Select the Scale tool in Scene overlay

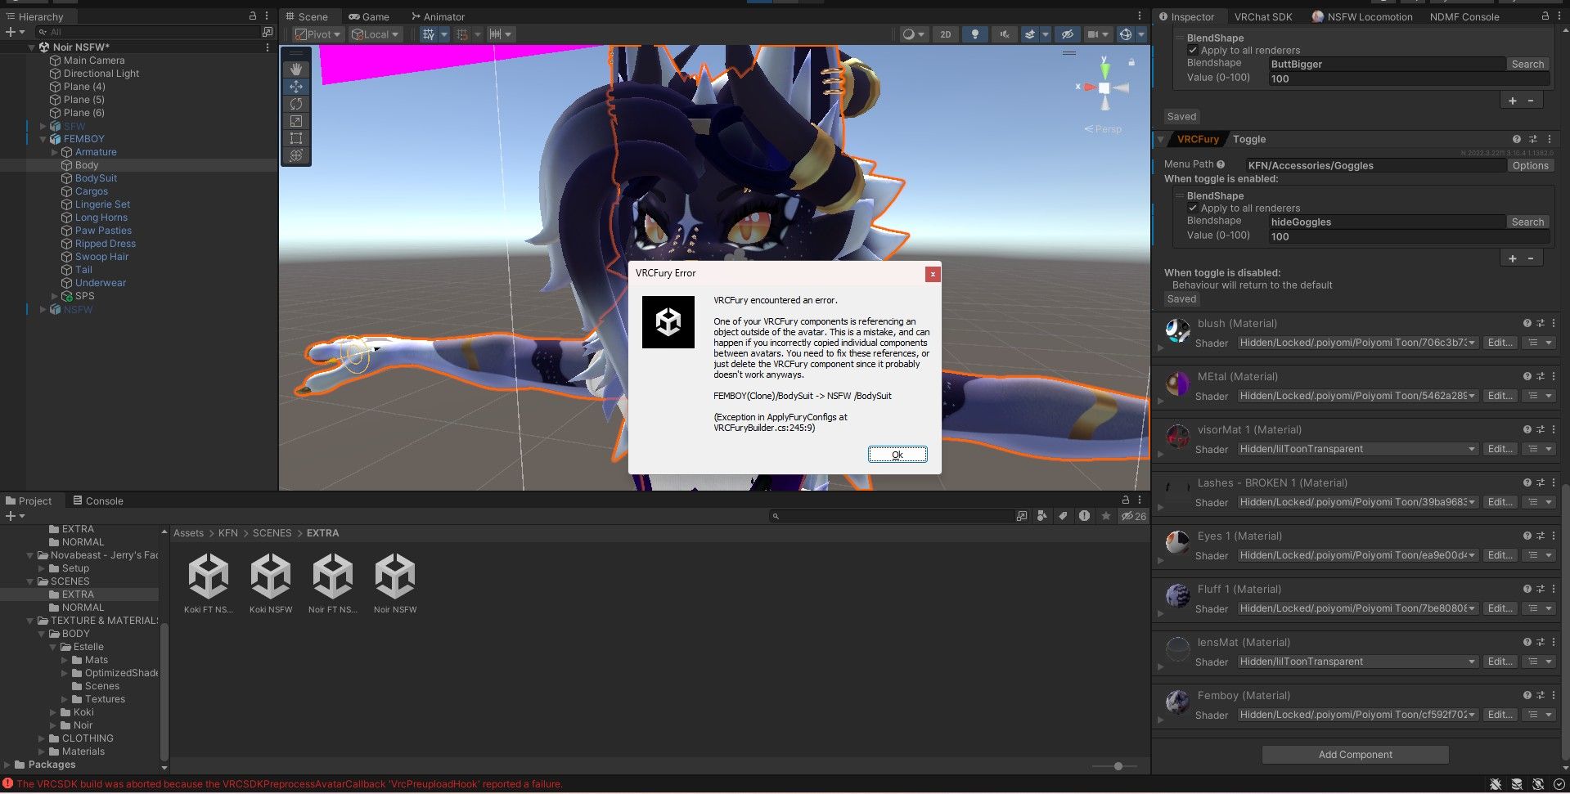tap(296, 121)
